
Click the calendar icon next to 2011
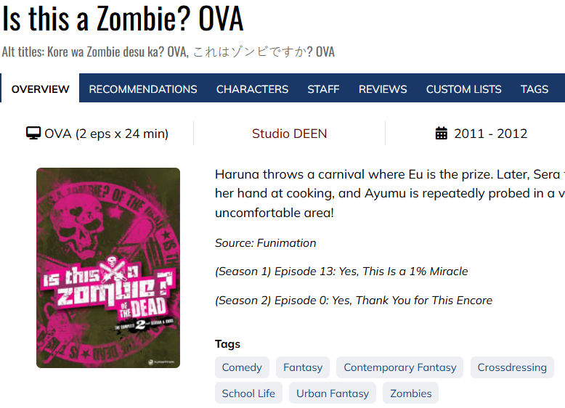442,134
